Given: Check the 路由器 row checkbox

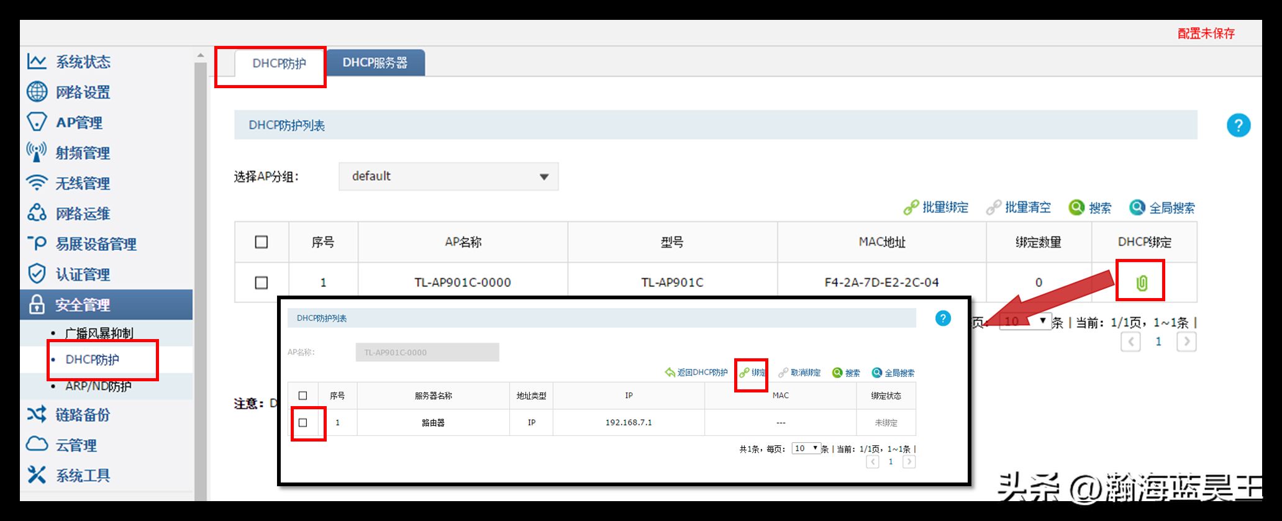Looking at the screenshot, I should point(303,423).
